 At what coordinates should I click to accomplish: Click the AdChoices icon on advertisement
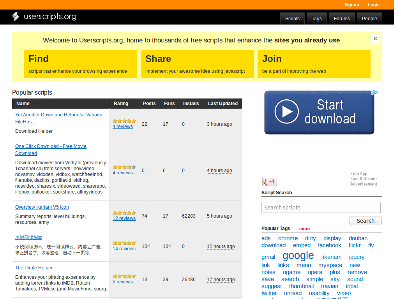375,93
